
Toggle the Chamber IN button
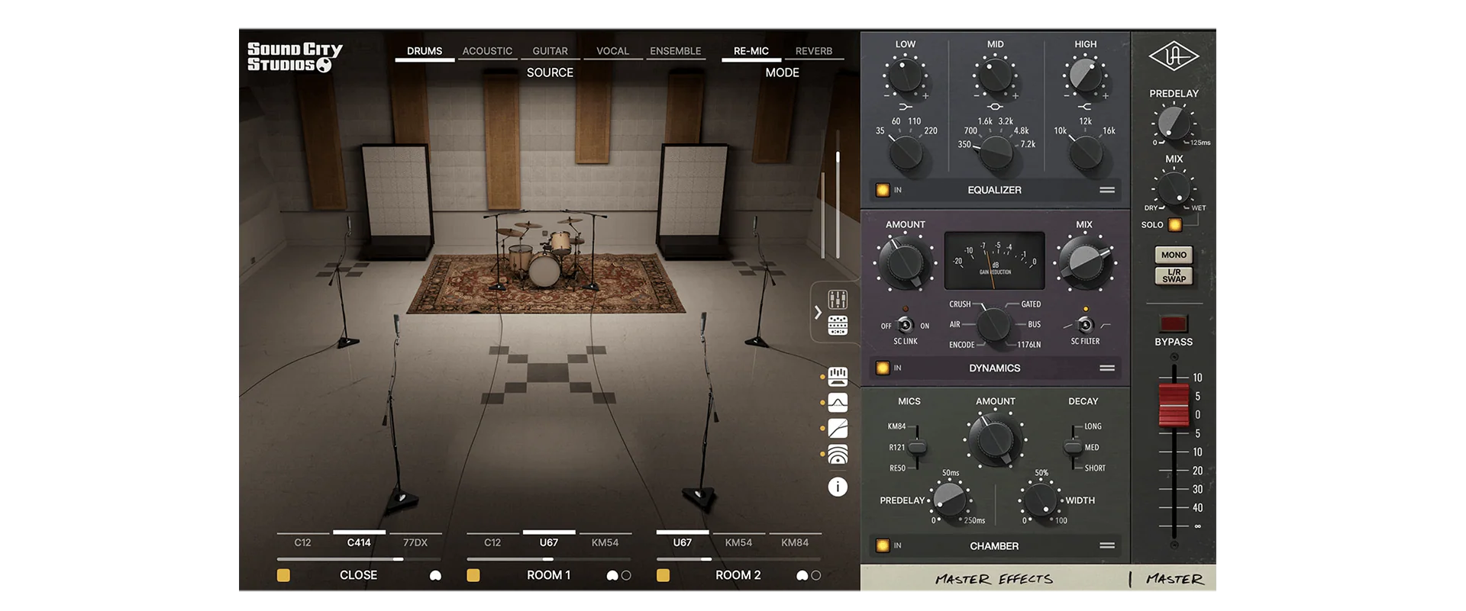click(883, 545)
